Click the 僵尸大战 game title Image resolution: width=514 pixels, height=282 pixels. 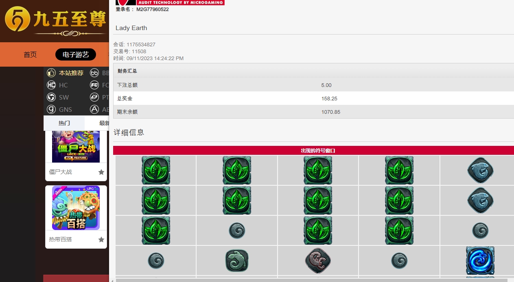coord(61,172)
